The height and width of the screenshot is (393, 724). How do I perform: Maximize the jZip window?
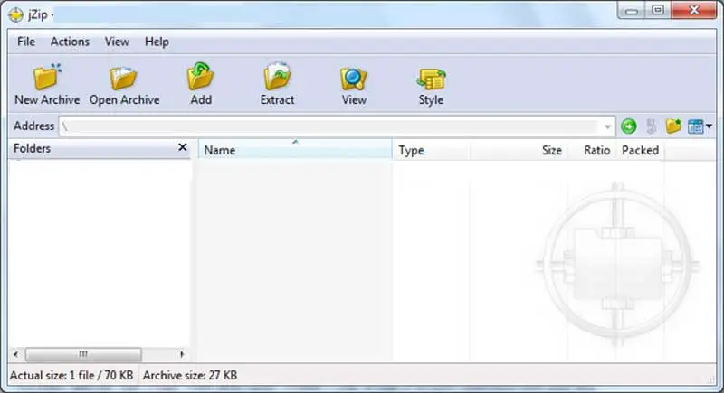pos(658,10)
